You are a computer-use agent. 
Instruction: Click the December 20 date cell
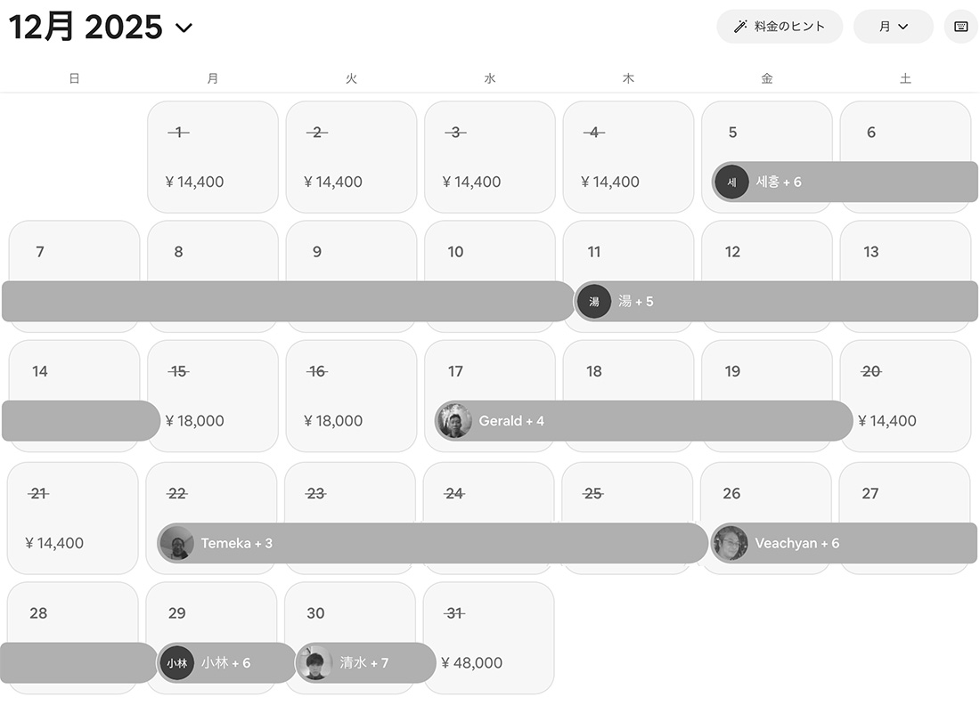905,396
